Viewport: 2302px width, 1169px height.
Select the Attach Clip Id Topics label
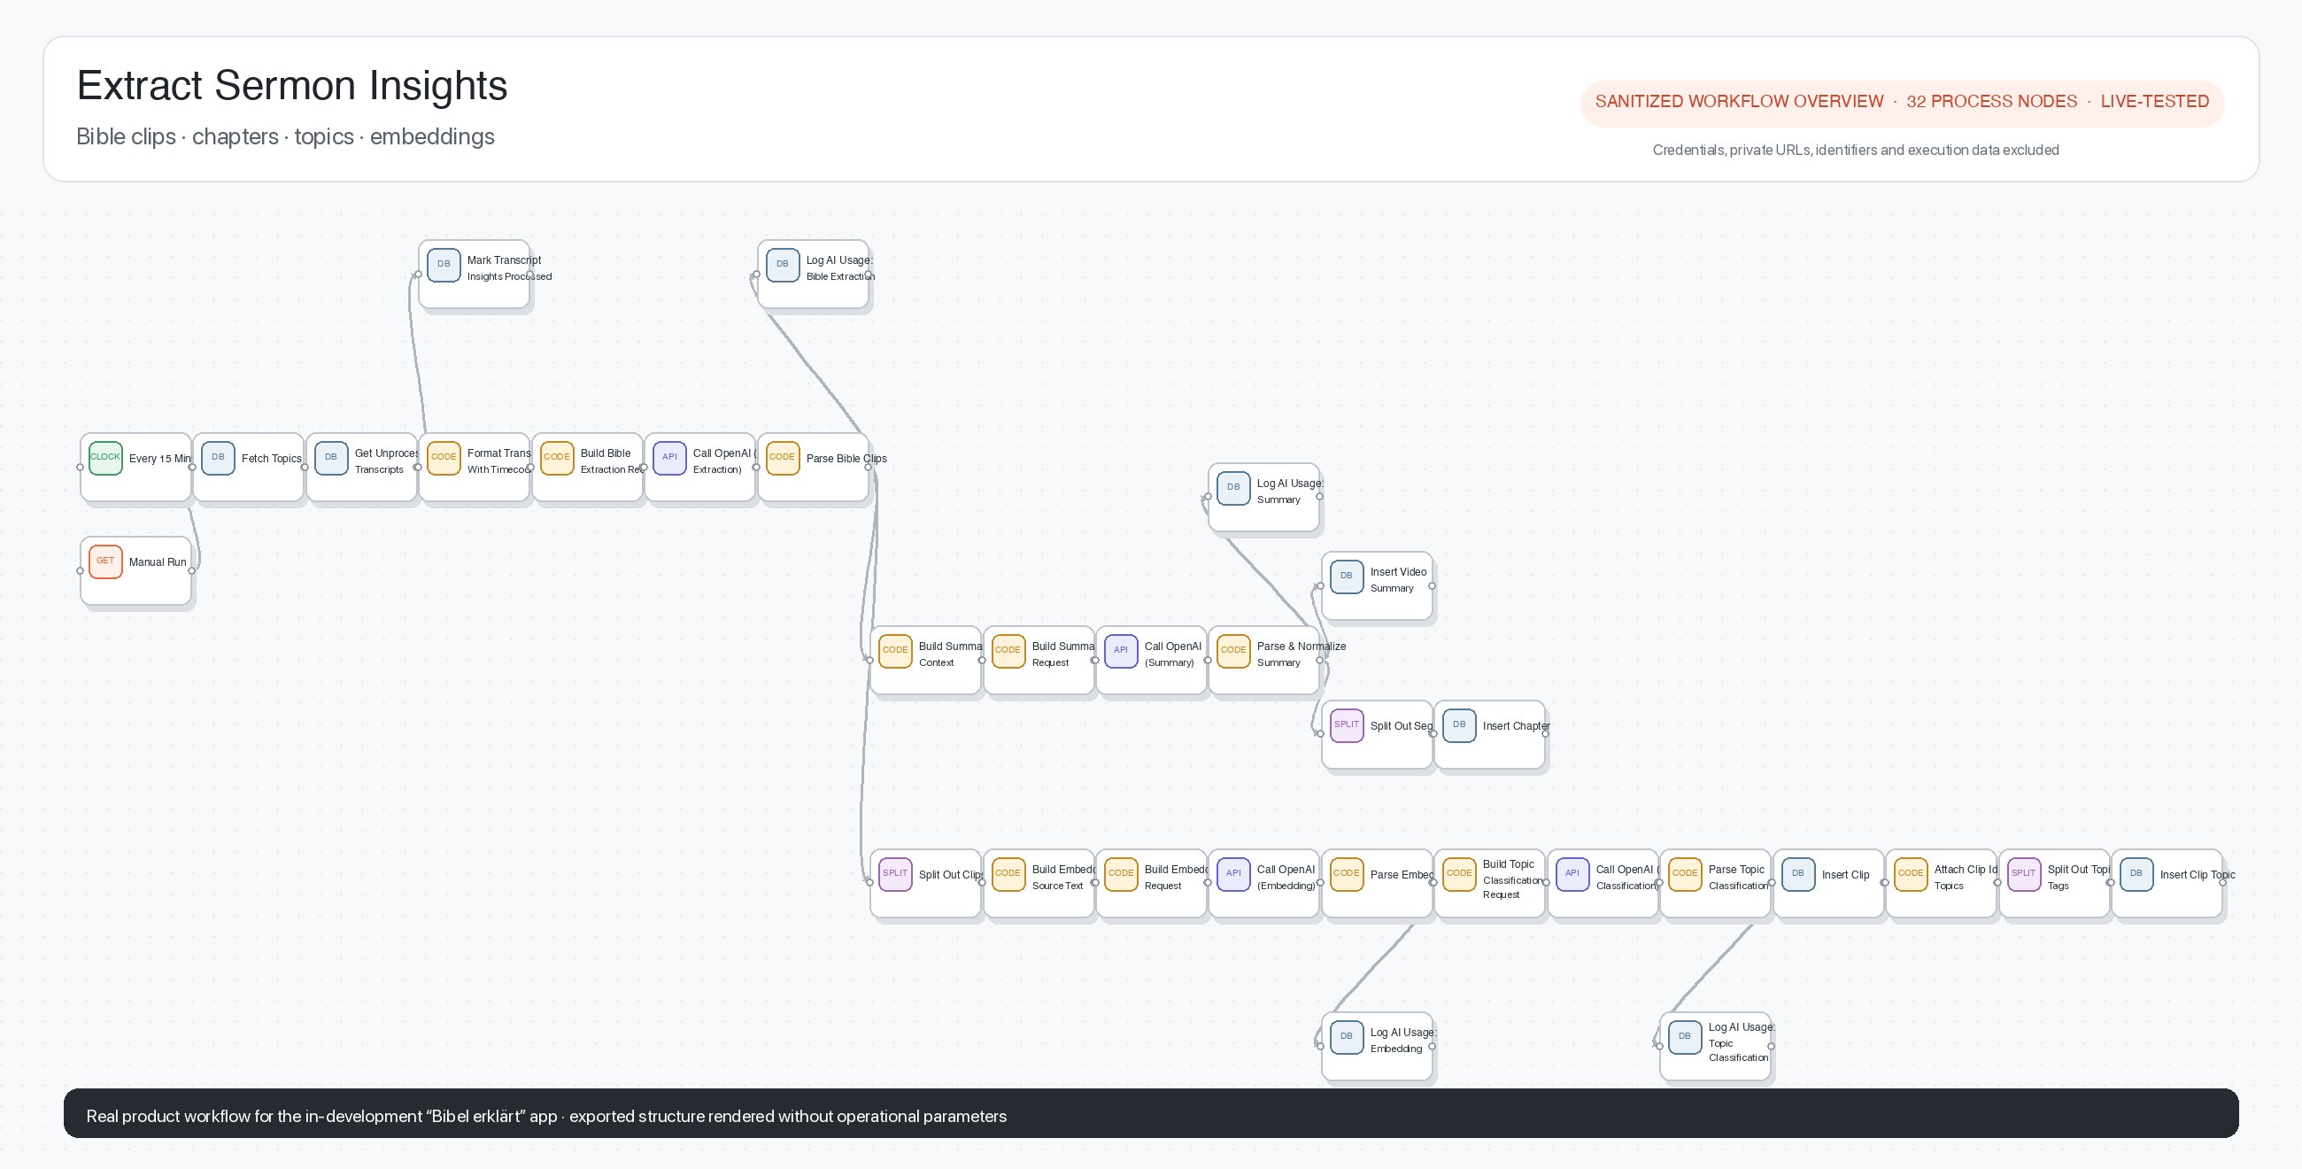pyautogui.click(x=1965, y=878)
